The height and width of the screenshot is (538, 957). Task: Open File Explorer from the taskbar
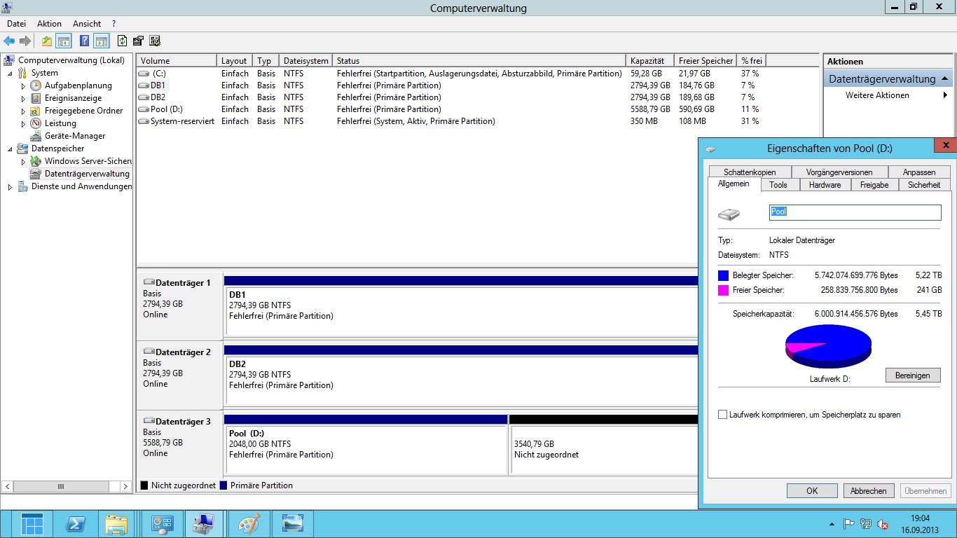pyautogui.click(x=117, y=524)
